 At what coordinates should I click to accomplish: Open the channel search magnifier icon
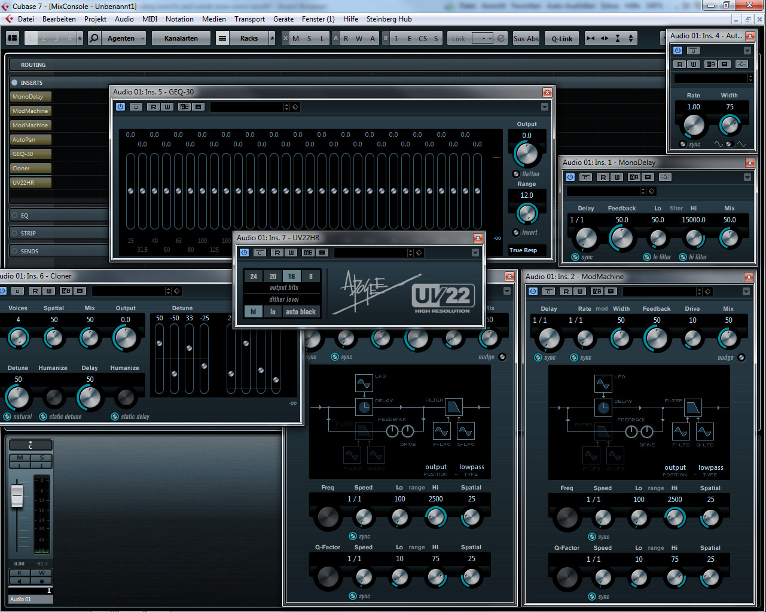[94, 38]
